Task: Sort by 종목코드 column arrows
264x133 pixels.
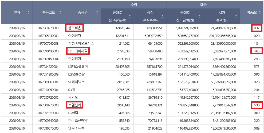Action: point(60,13)
